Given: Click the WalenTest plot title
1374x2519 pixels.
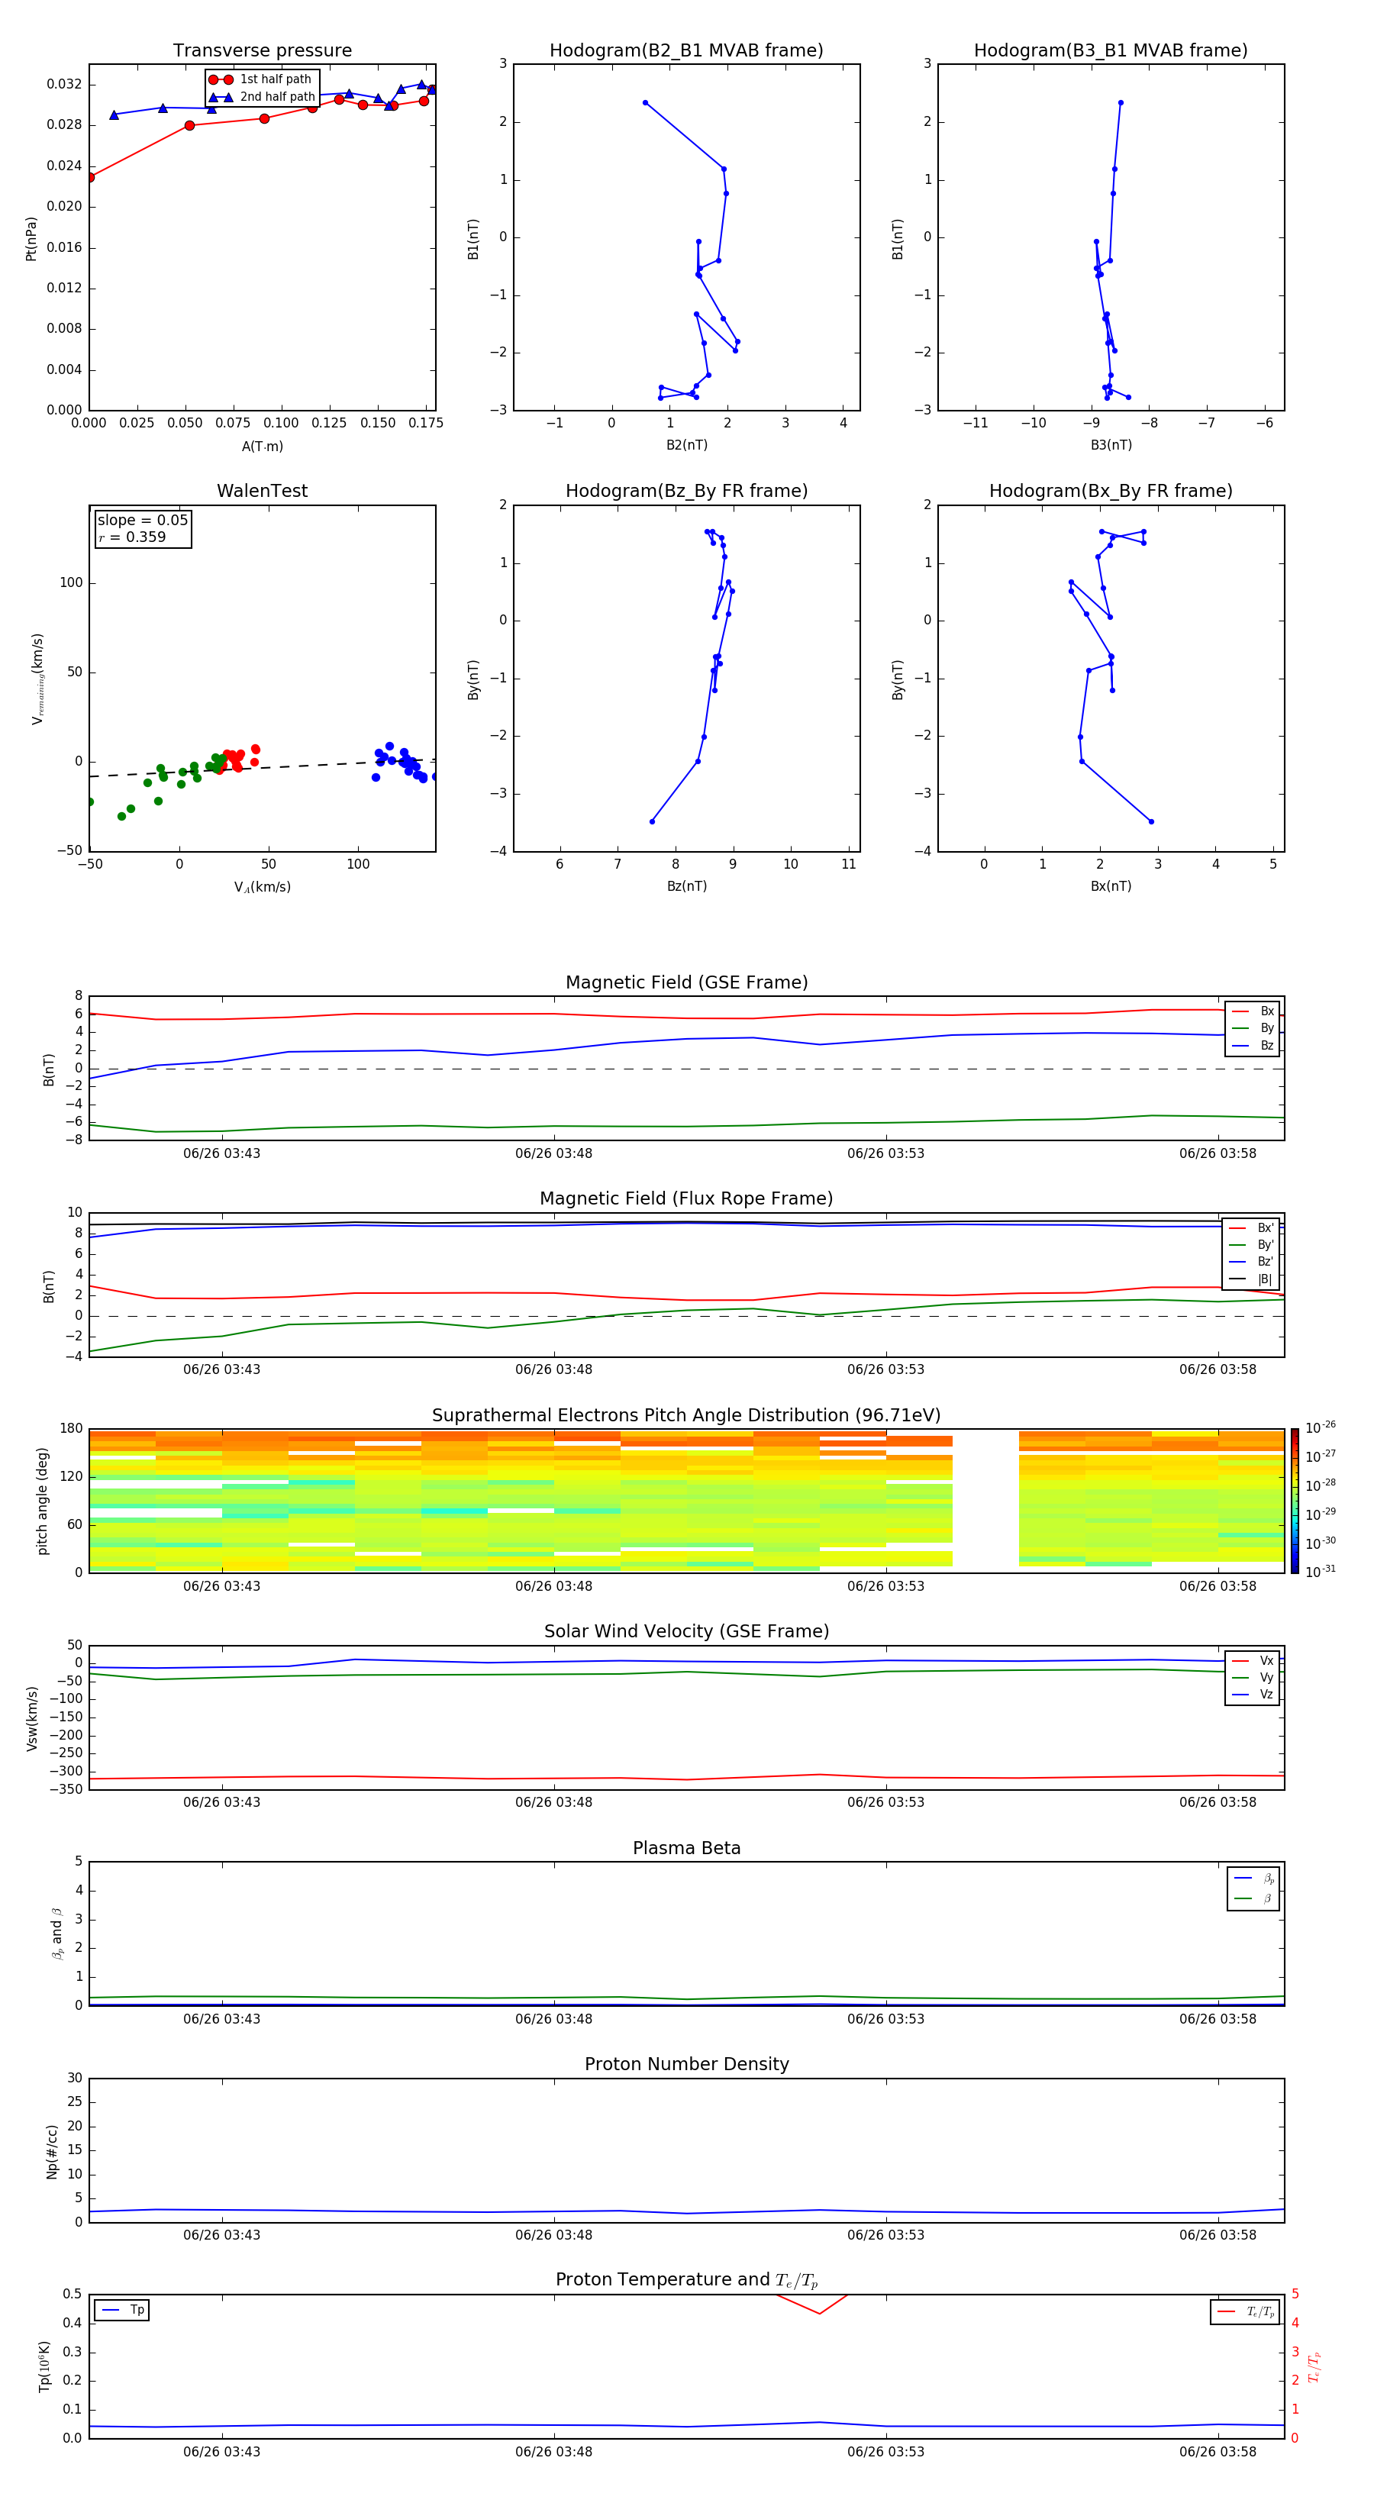Looking at the screenshot, I should 262,491.
